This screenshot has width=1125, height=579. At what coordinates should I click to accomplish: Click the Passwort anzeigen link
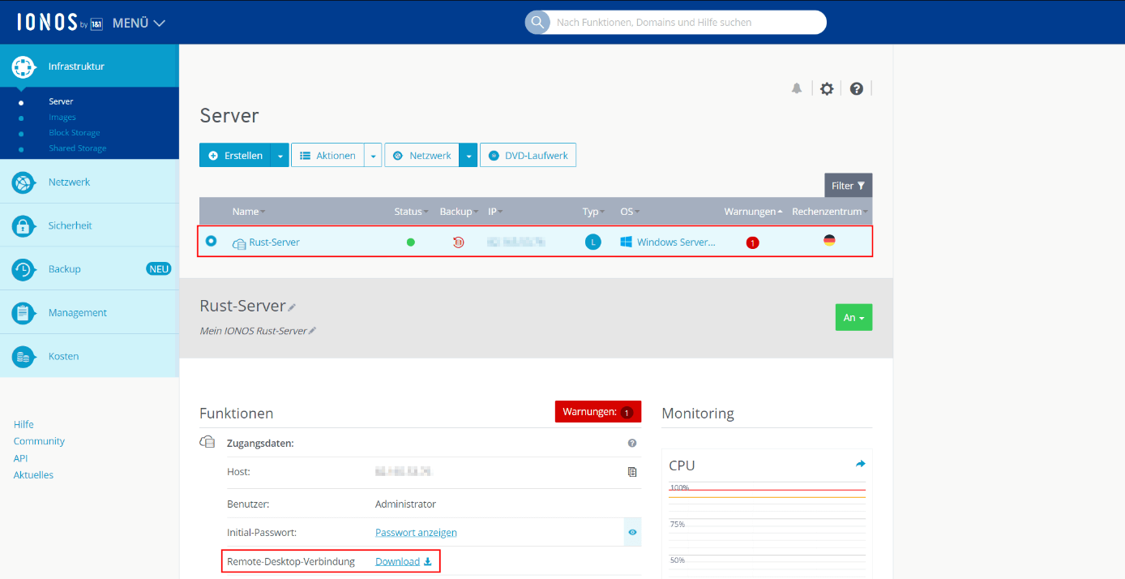coord(416,533)
